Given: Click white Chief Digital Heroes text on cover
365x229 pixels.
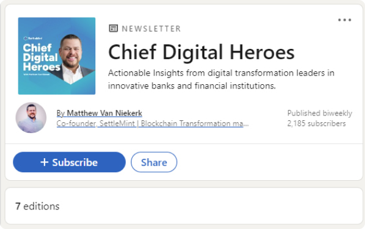Looking at the screenshot, I should tap(42, 57).
